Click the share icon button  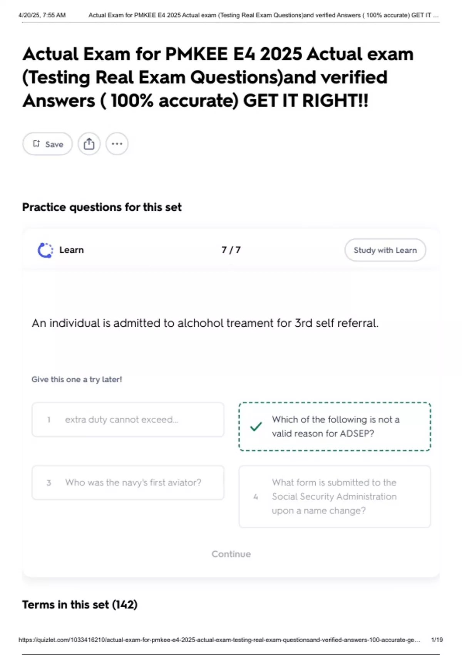point(89,144)
